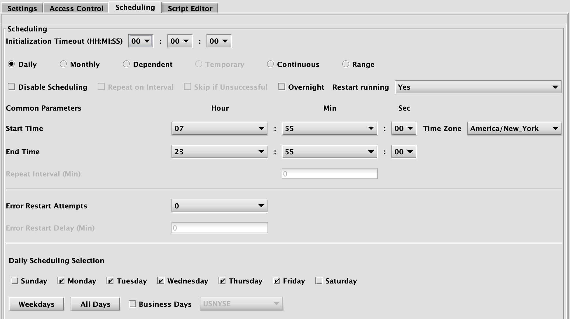Switch to the Settings tab
This screenshot has width=570, height=319.
pyautogui.click(x=22, y=8)
